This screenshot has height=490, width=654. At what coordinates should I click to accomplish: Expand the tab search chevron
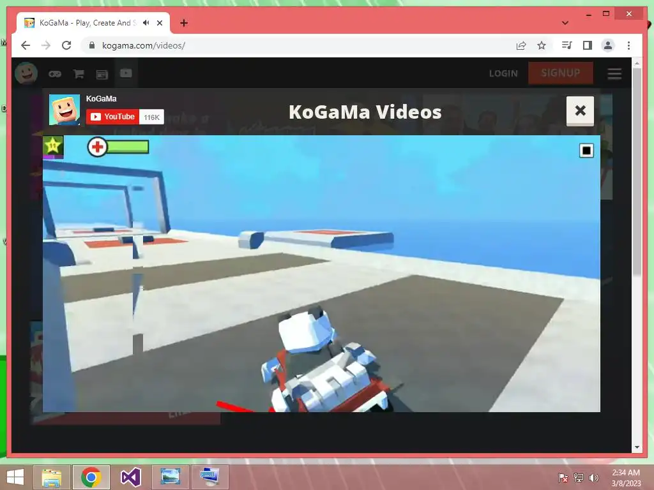click(565, 23)
